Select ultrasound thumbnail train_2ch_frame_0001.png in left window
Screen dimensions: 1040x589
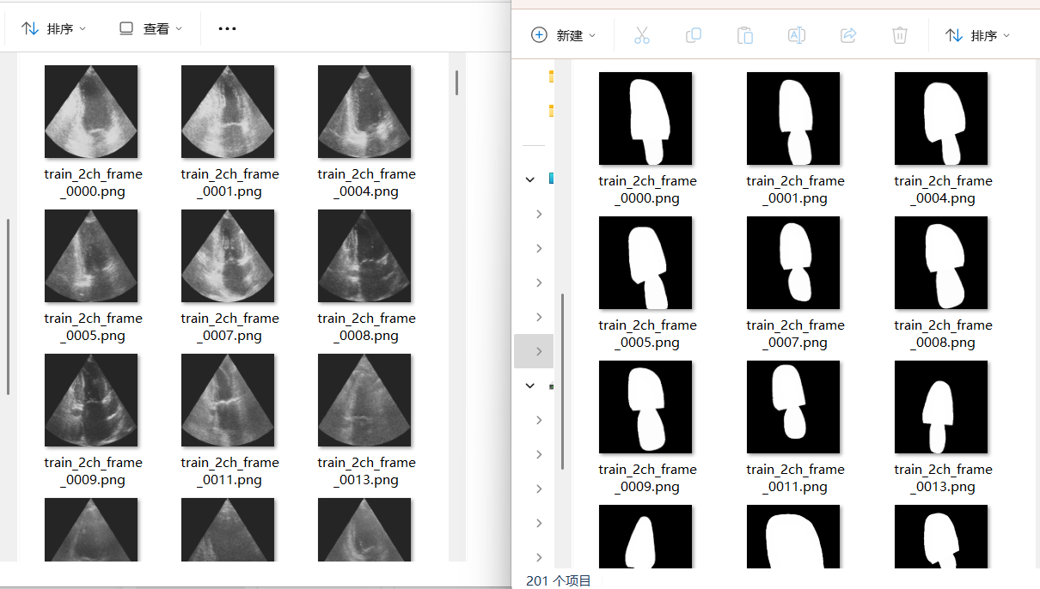tap(228, 112)
